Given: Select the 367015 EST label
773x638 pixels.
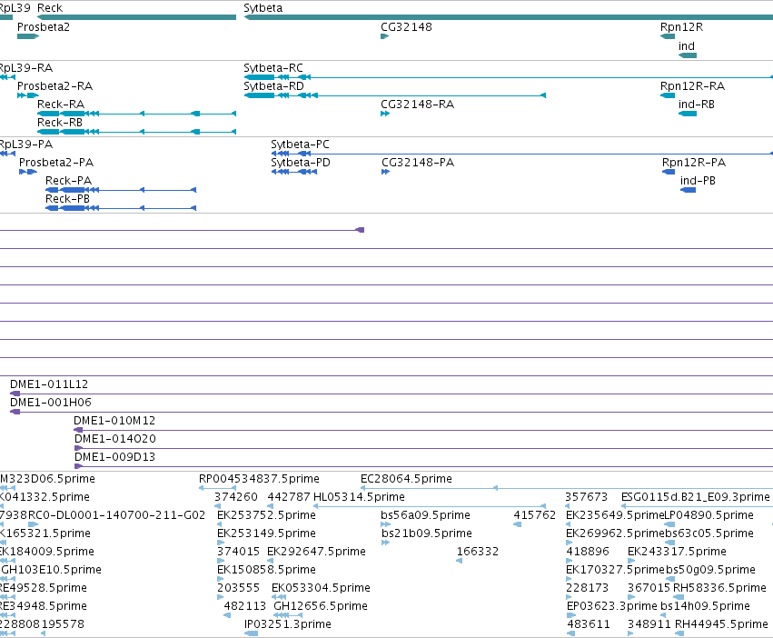Looking at the screenshot, I should pyautogui.click(x=649, y=588).
